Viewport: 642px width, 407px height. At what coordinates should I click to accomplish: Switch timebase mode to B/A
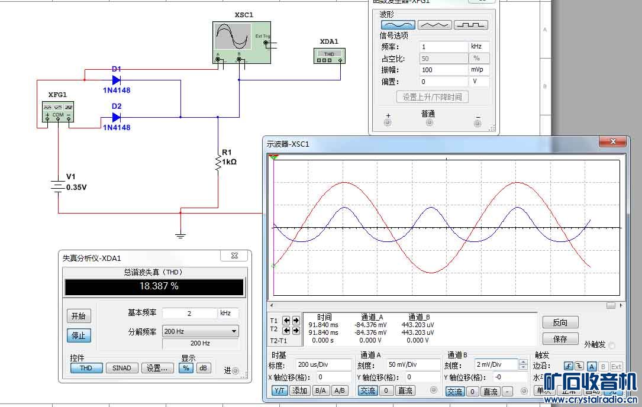320,391
